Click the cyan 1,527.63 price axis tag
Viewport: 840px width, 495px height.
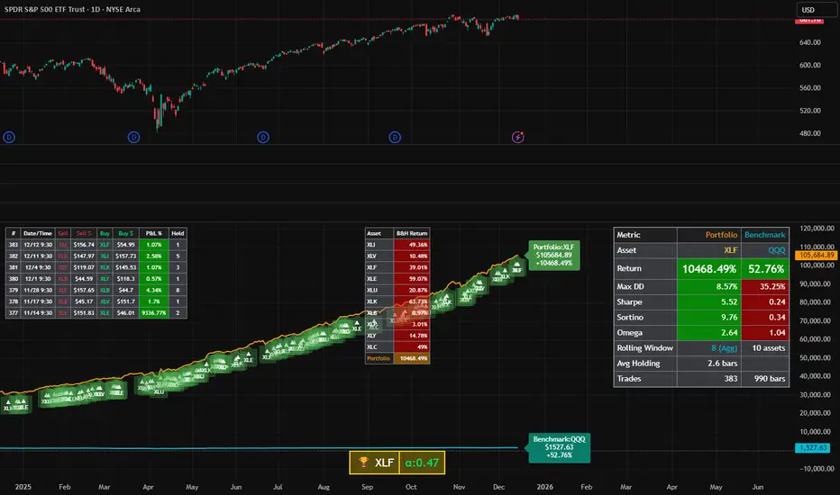point(813,447)
